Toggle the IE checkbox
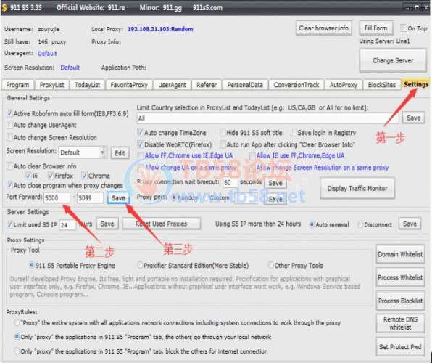 click(28, 176)
